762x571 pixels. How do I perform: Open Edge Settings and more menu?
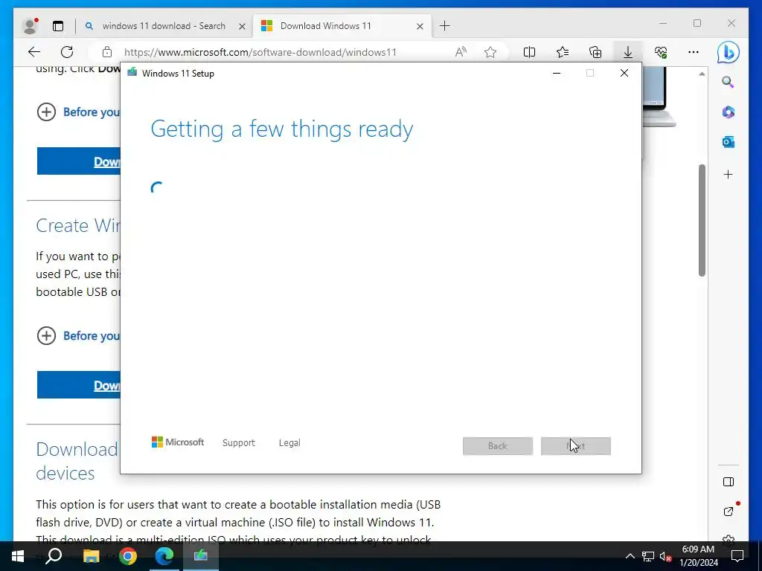point(694,52)
